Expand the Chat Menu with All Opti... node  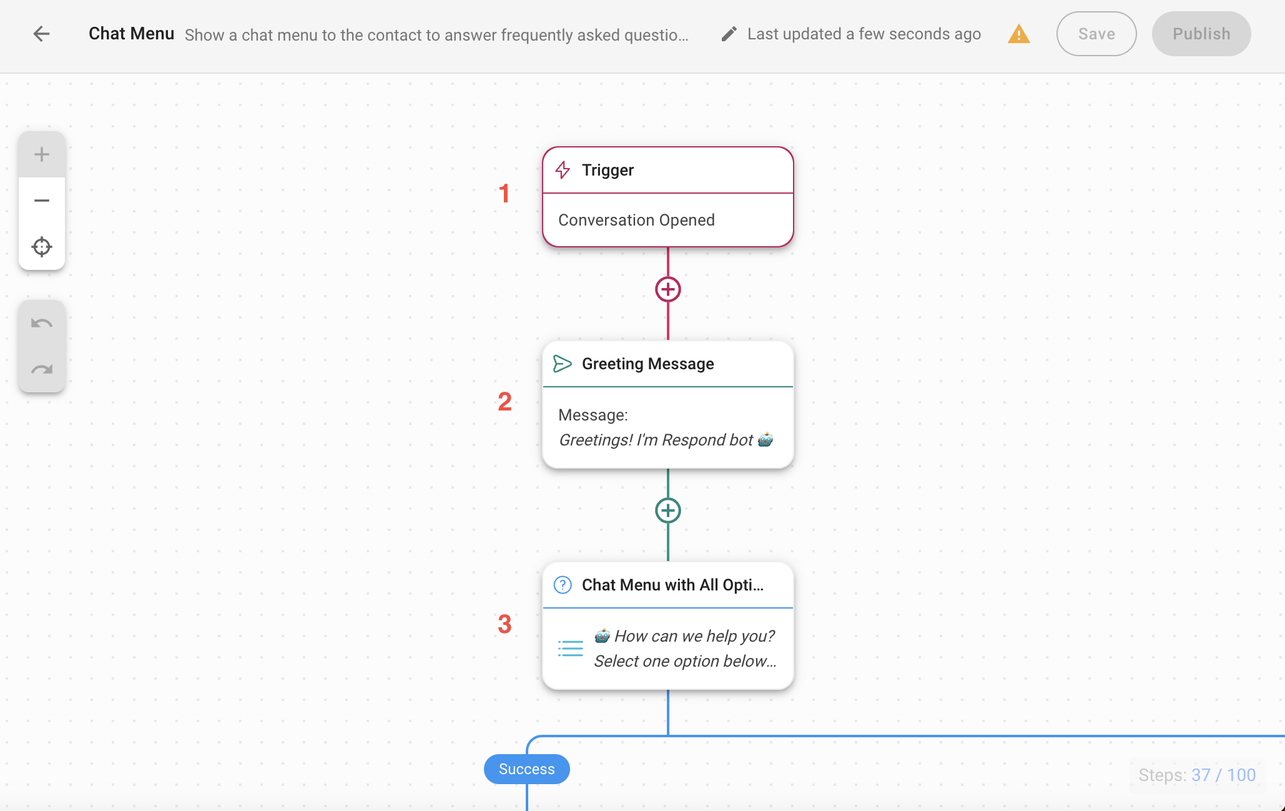(x=666, y=584)
